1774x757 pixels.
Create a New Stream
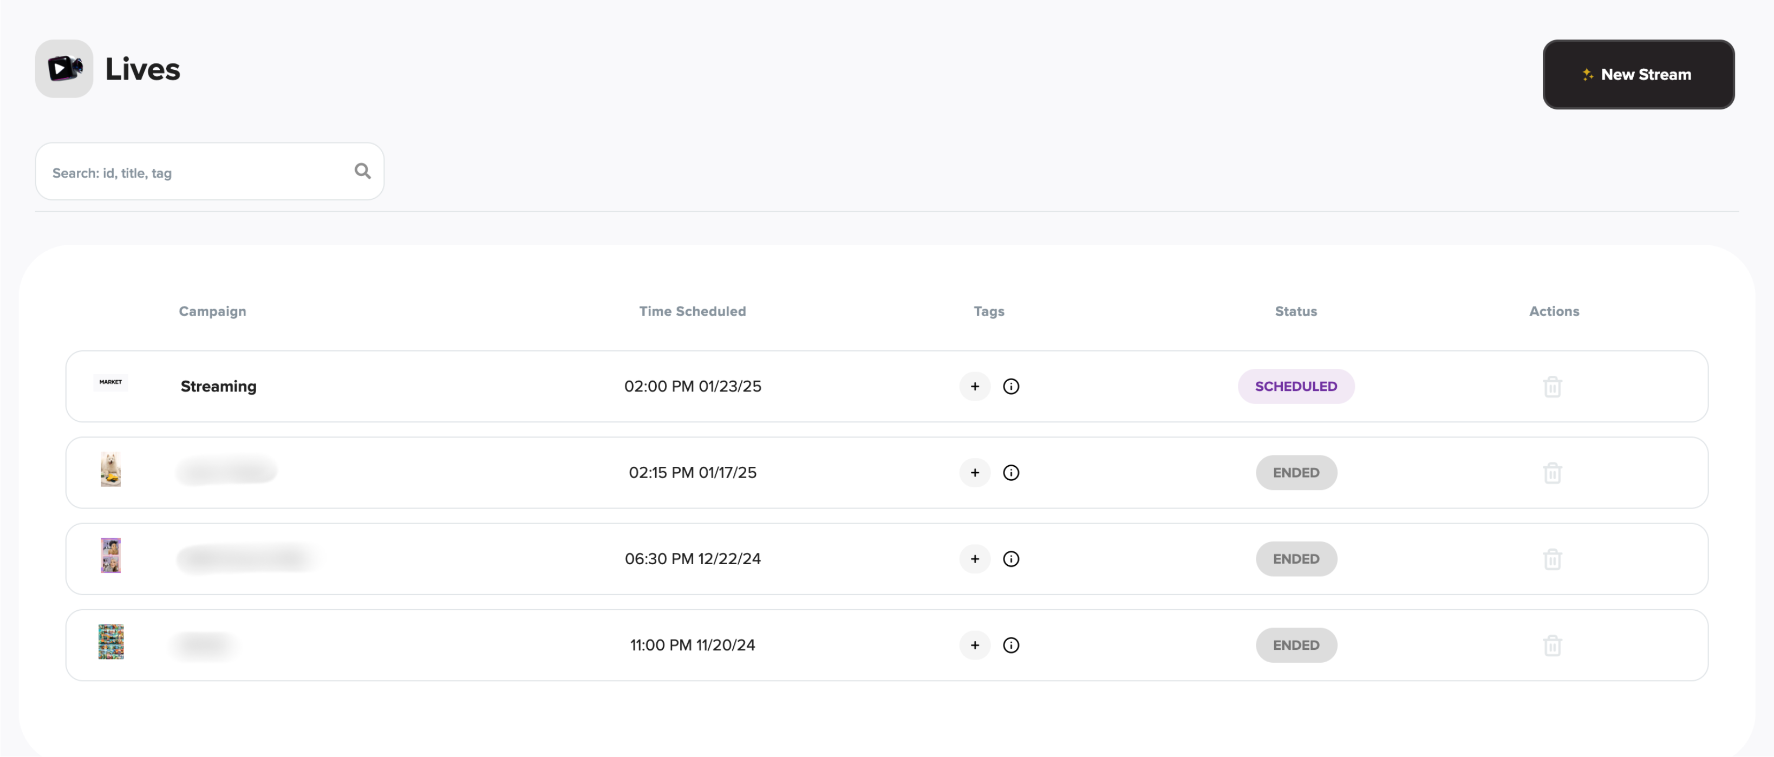pyautogui.click(x=1638, y=74)
